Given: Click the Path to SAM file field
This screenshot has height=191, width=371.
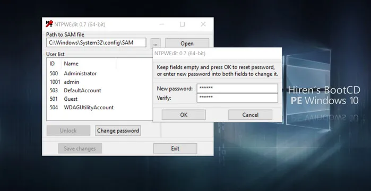Looking at the screenshot, I should click(96, 42).
